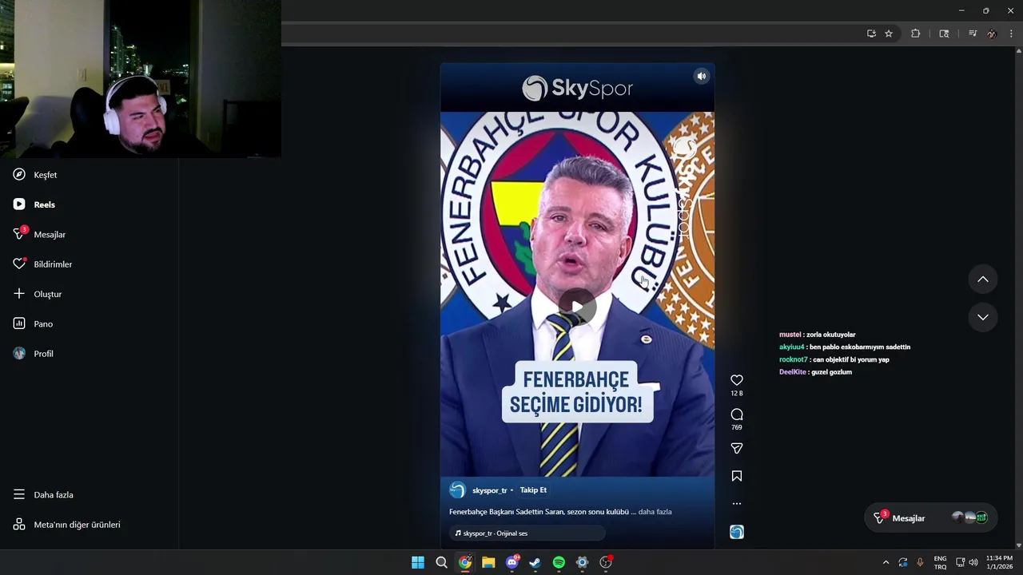Open reel three-dot options
Screen dimensions: 1023x575
737,504
